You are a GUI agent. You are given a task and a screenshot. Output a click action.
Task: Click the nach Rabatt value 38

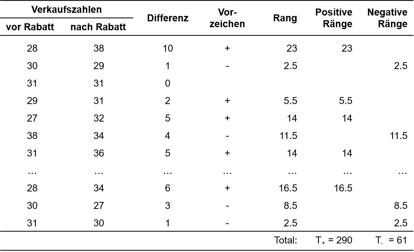click(99, 48)
